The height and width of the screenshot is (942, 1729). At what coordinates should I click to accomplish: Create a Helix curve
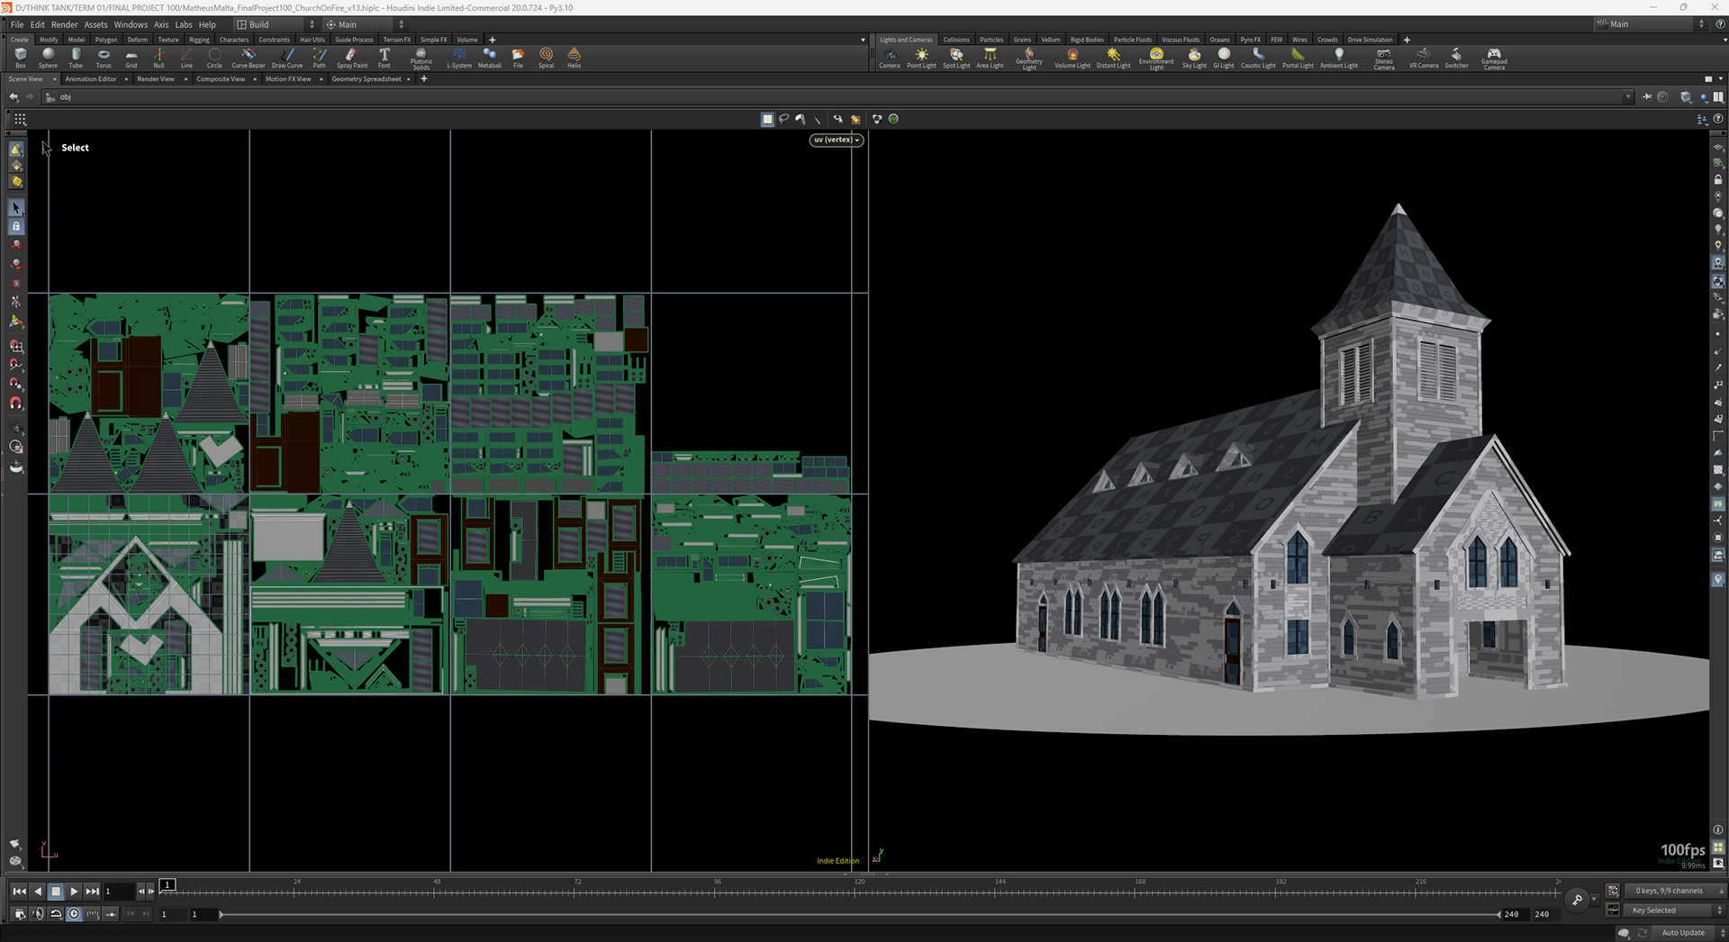574,58
